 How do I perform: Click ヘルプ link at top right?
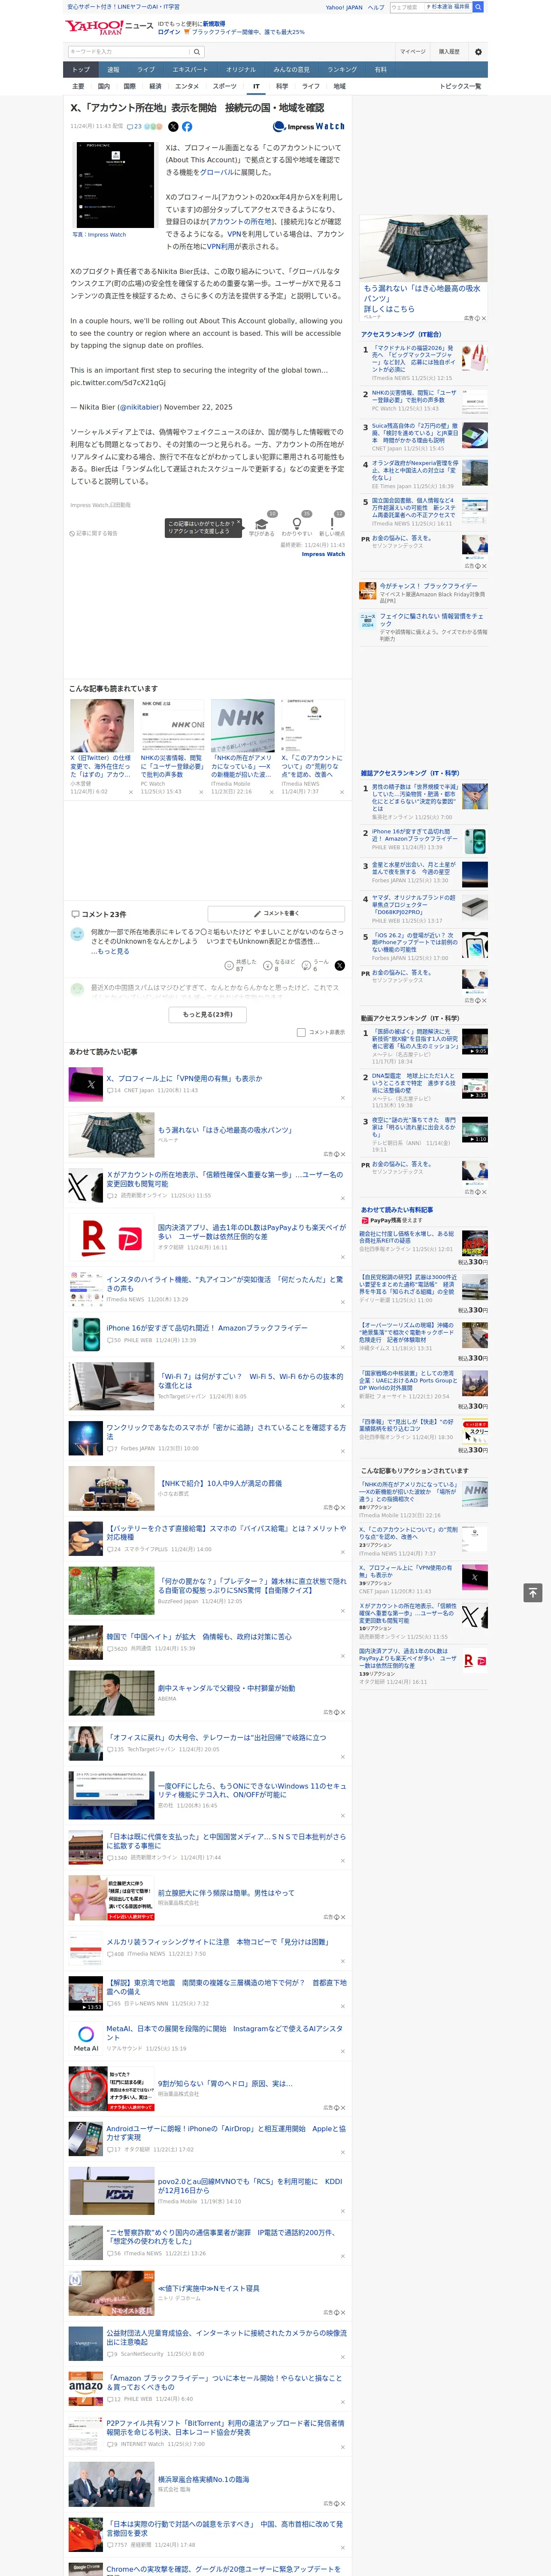pyautogui.click(x=376, y=7)
